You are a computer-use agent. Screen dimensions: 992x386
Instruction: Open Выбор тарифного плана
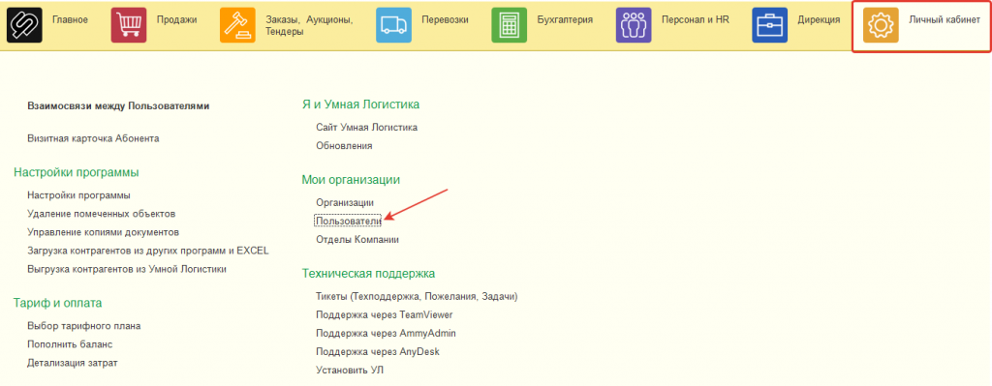84,326
